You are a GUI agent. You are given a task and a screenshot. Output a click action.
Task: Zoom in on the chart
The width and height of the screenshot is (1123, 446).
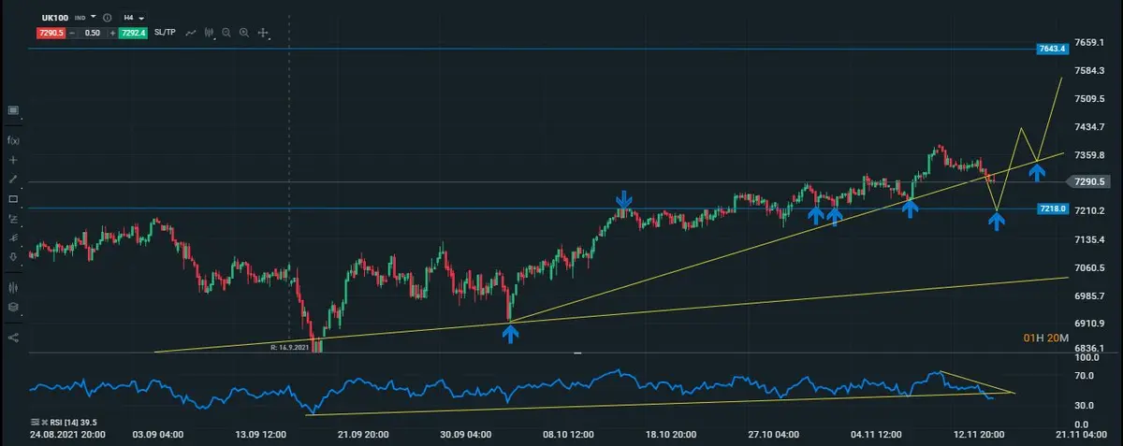(244, 33)
